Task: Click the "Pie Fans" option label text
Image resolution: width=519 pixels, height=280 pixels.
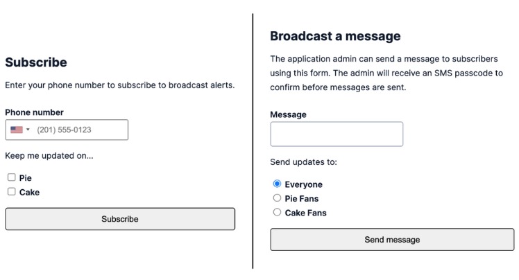Action: coord(302,199)
